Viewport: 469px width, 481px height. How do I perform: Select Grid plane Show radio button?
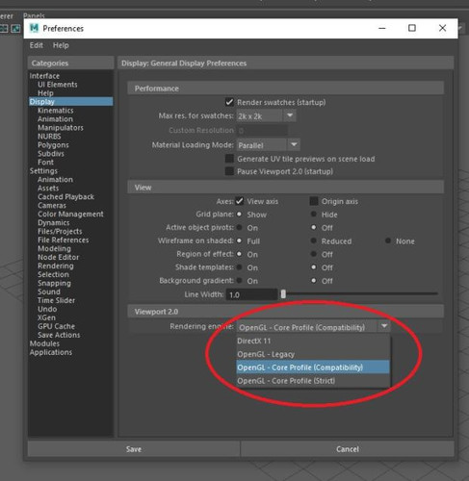(239, 214)
